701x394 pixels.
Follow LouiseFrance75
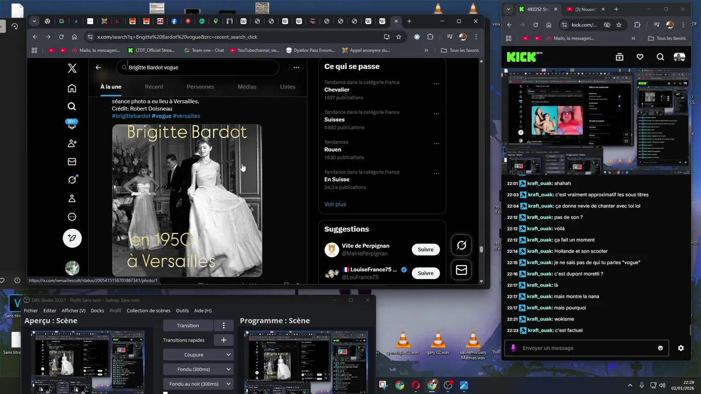pyautogui.click(x=426, y=273)
